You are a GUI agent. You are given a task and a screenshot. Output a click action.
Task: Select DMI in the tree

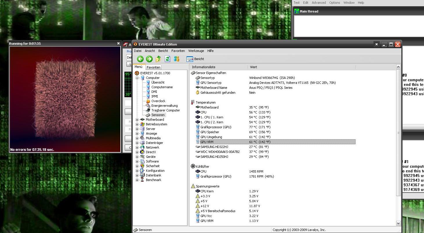tap(154, 92)
